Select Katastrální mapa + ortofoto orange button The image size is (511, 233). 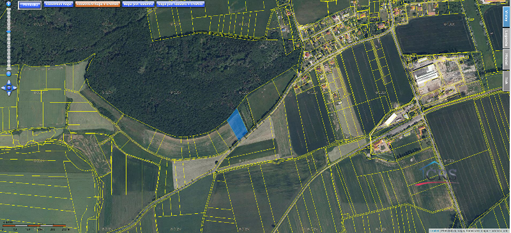[x=98, y=4]
